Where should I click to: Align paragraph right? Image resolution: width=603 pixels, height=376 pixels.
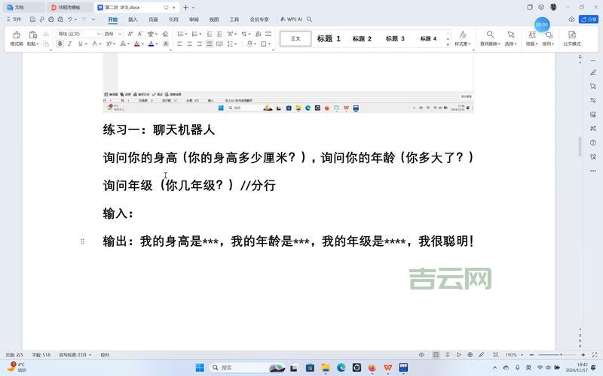click(x=199, y=44)
